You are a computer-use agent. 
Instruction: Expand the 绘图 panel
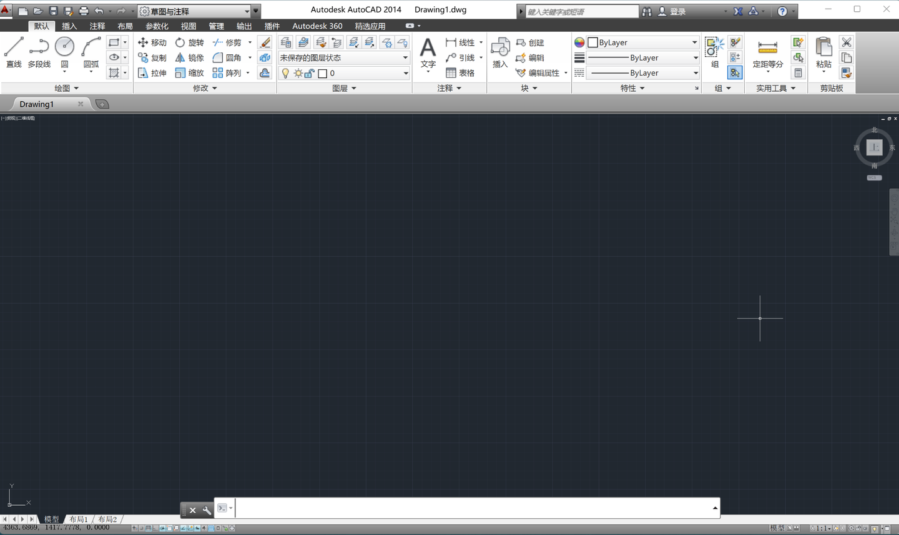click(x=67, y=88)
